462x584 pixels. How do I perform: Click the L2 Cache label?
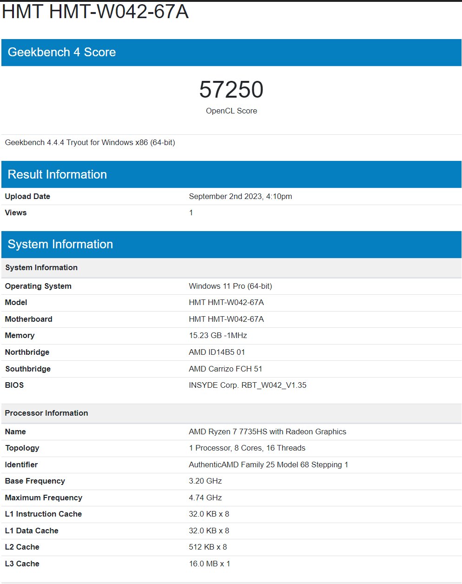(x=22, y=547)
